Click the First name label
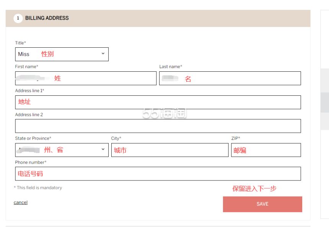The width and height of the screenshot is (329, 227). pyautogui.click(x=27, y=67)
